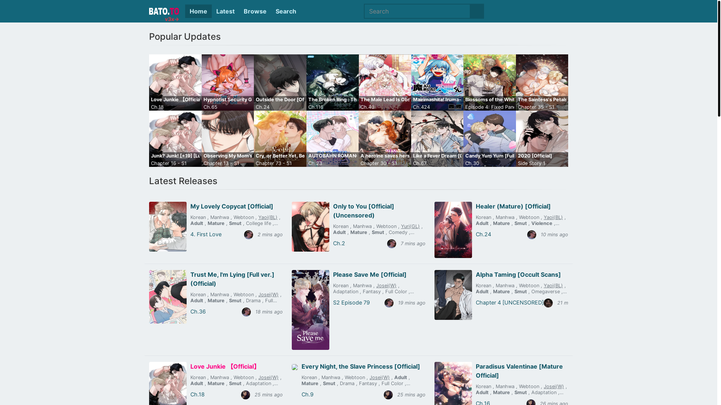Viewport: 721px width, 405px height.
Task: Click uploader avatar in the Love Junkie Ch.18 row
Action: pos(246,395)
